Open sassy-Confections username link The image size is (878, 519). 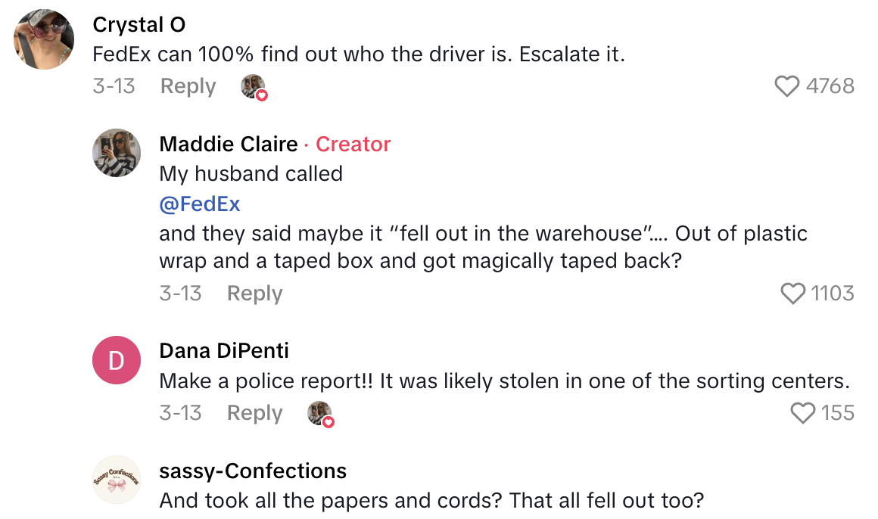pyautogui.click(x=253, y=471)
